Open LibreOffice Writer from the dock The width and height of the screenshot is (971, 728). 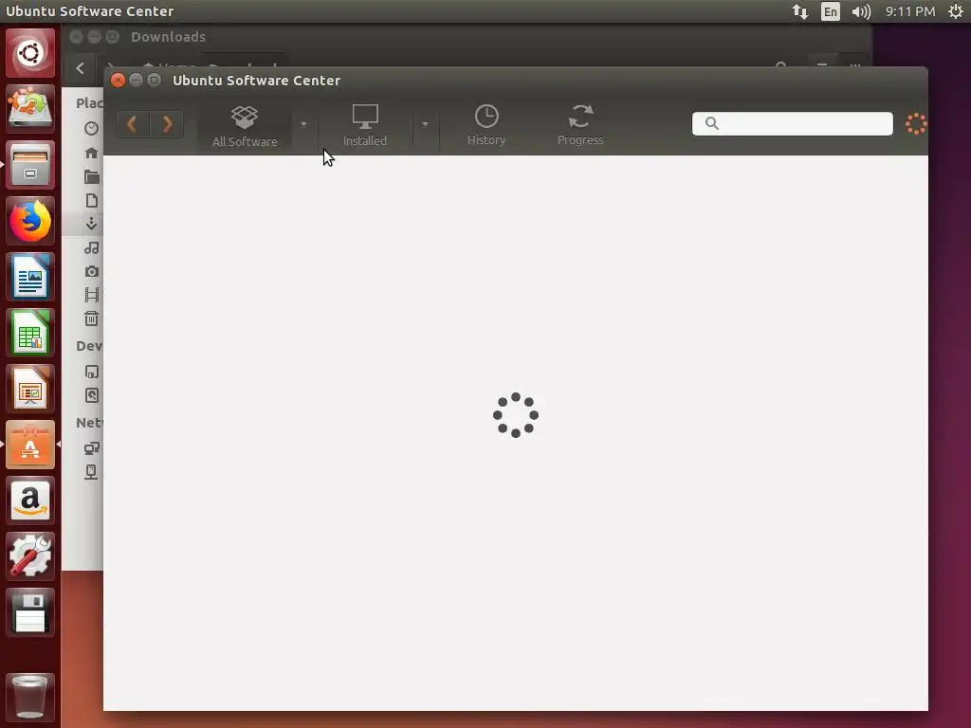(30, 277)
